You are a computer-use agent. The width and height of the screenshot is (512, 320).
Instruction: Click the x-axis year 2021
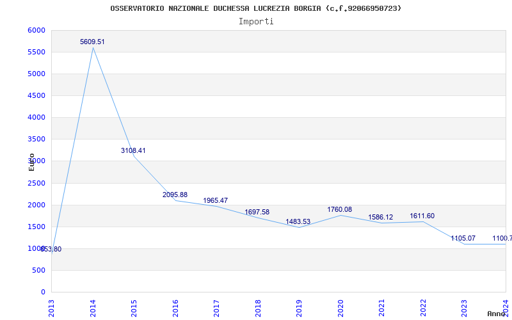[381, 308]
